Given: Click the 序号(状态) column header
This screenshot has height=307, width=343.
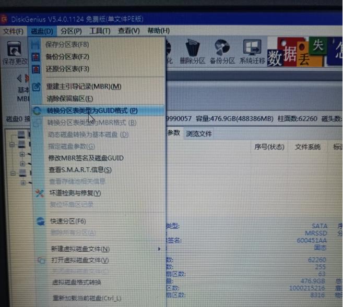Looking at the screenshot, I should [269, 147].
